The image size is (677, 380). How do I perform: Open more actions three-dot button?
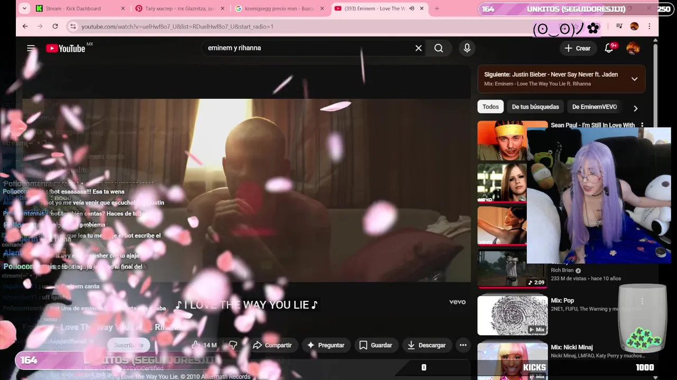click(x=463, y=345)
